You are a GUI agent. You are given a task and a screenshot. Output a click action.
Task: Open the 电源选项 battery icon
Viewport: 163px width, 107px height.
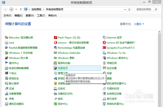pyautogui.click(x=55, y=68)
